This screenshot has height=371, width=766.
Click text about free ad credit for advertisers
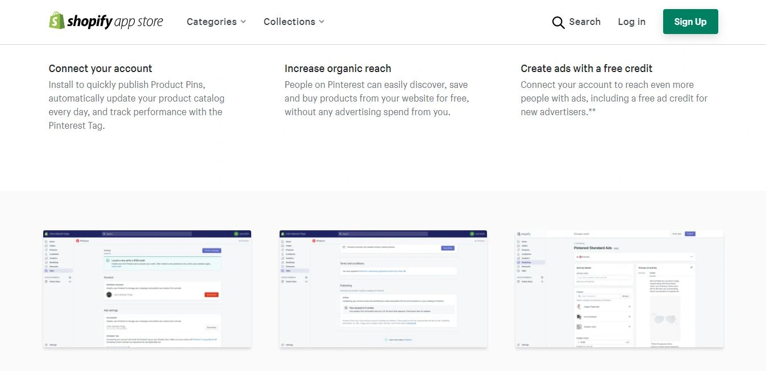(614, 98)
